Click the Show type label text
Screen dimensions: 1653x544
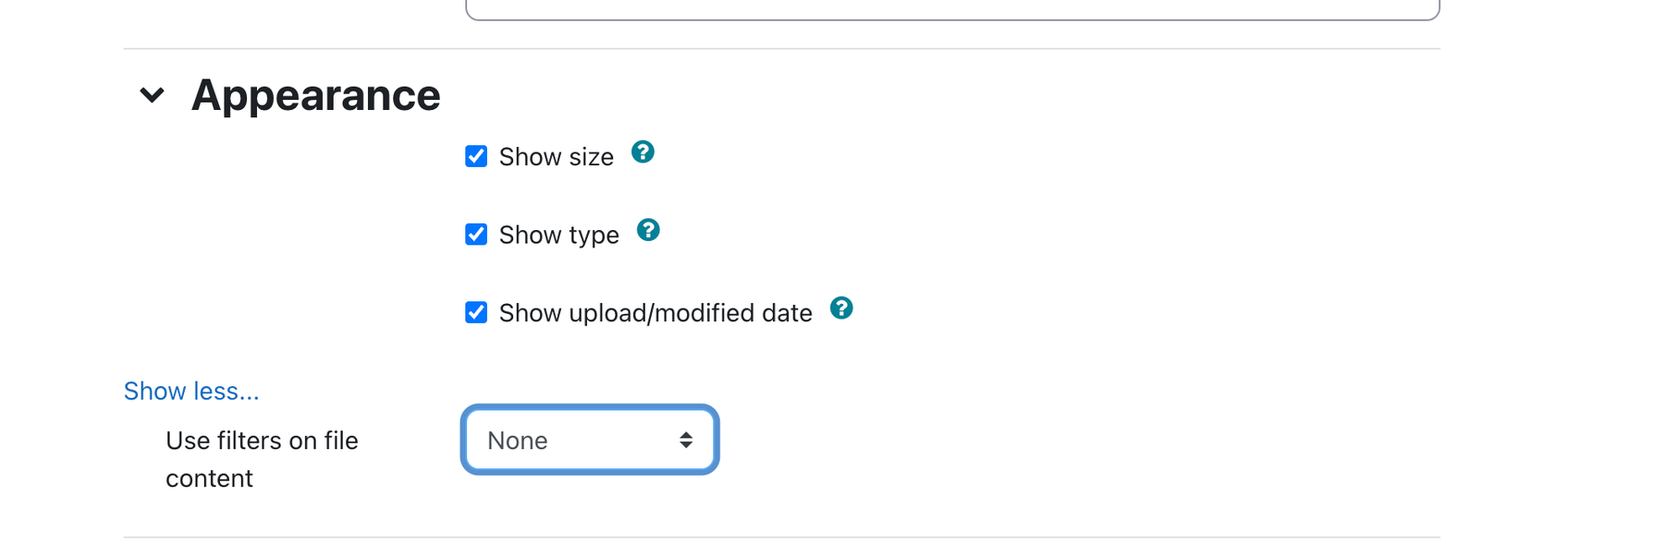pos(559,235)
